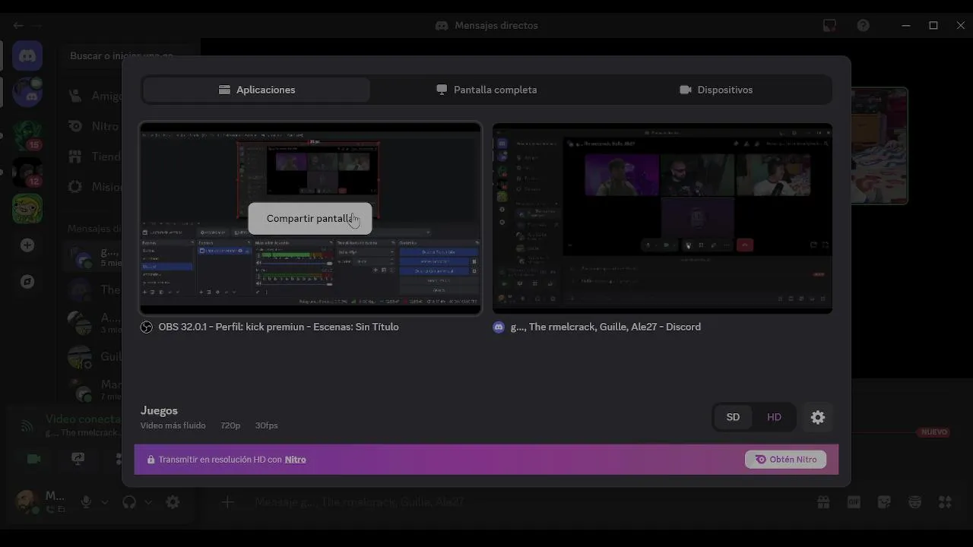Click the background share screen icon
Screen dimensions: 973x547
click(x=78, y=459)
